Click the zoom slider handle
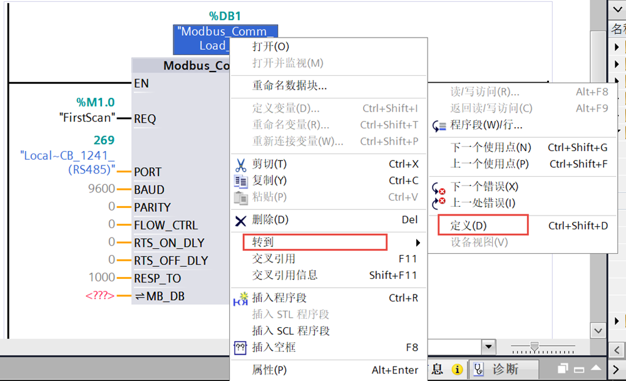The width and height of the screenshot is (626, 381). coord(534,347)
